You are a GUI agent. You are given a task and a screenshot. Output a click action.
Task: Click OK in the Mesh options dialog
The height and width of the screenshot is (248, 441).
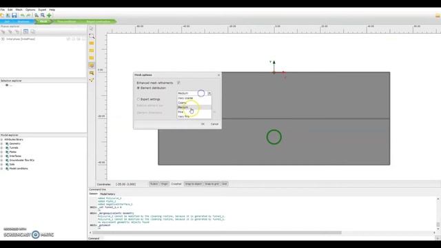(203, 124)
